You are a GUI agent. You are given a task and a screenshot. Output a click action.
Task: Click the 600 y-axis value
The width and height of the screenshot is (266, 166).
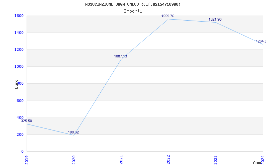click(x=20, y=101)
